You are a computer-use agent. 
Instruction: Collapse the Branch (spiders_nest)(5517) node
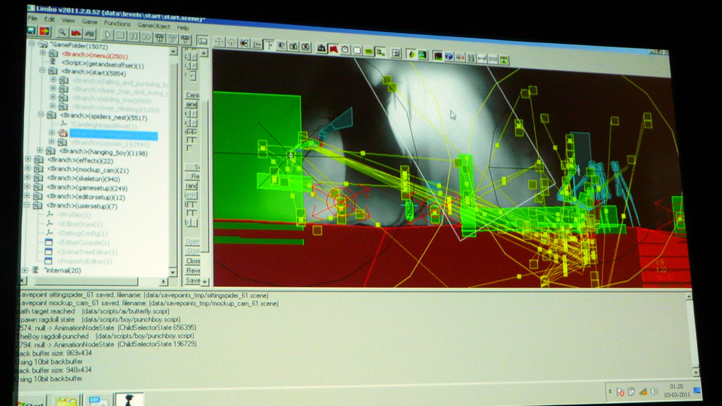point(41,114)
